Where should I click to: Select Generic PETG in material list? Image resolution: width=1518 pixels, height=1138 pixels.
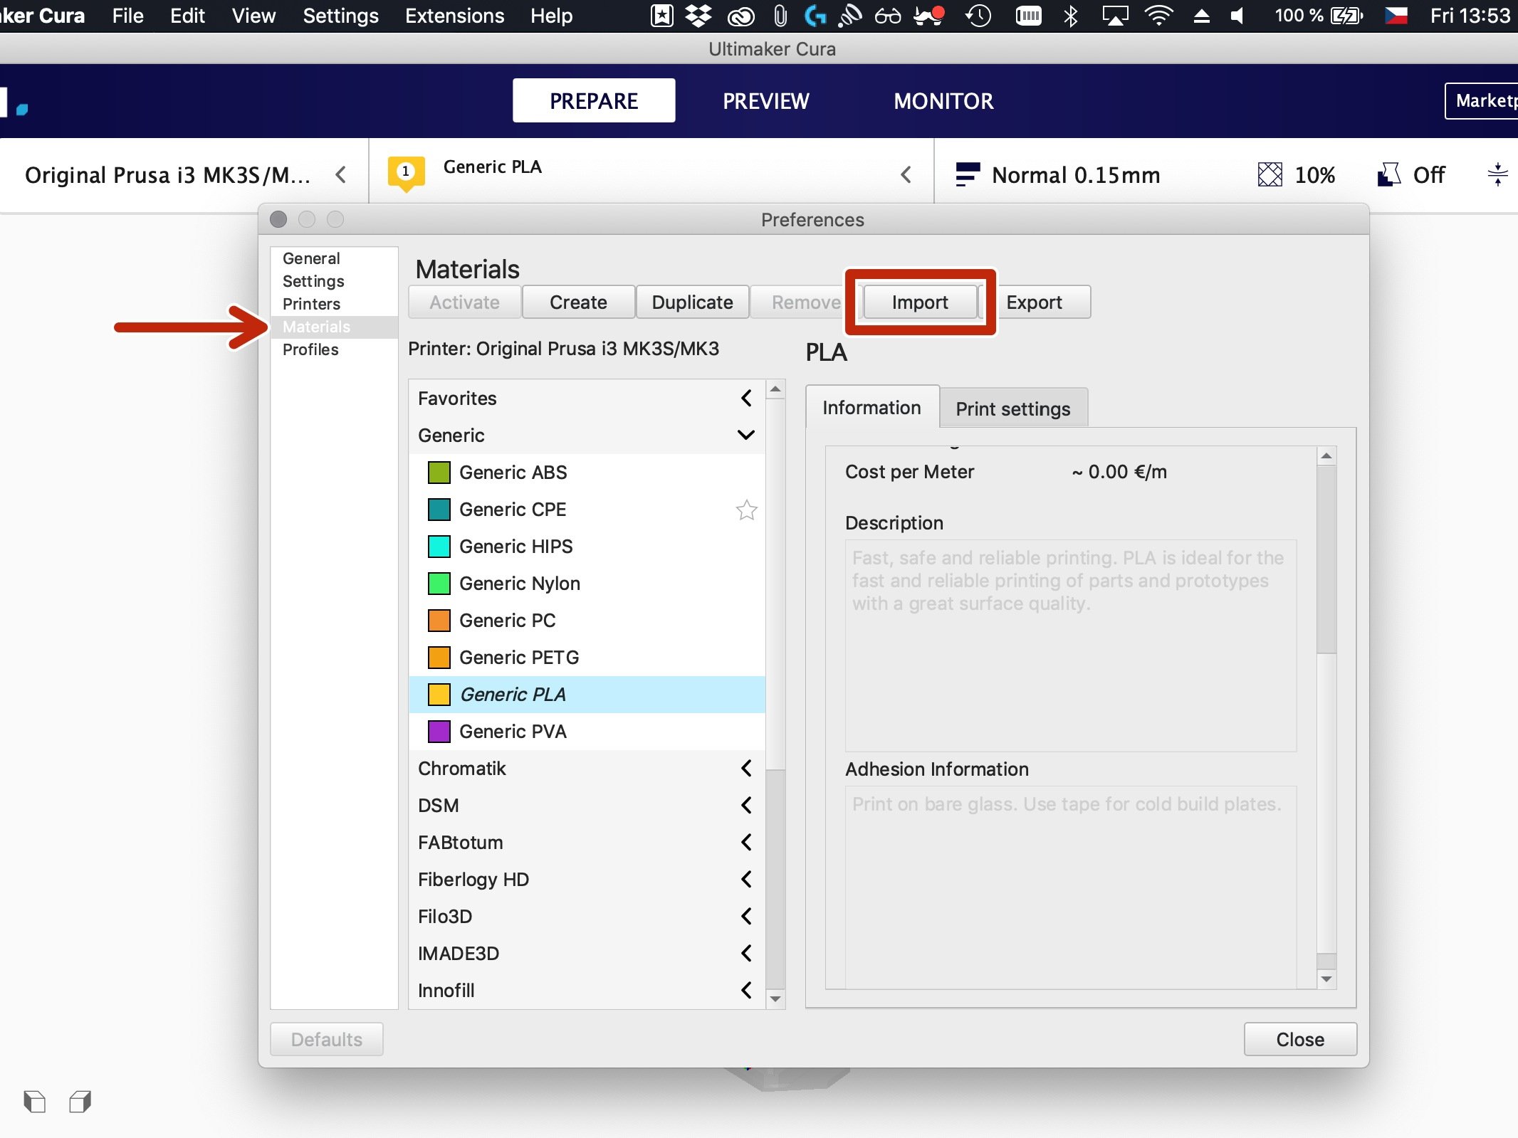pyautogui.click(x=587, y=657)
